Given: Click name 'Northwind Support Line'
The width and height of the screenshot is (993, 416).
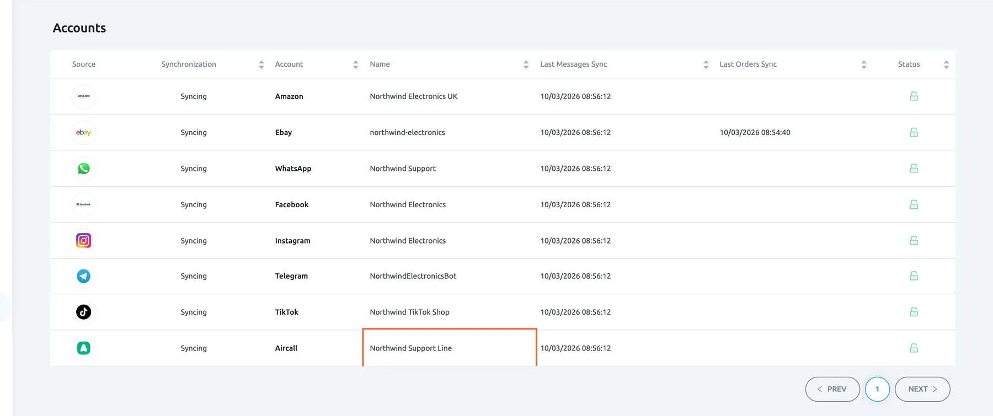Looking at the screenshot, I should pyautogui.click(x=411, y=348).
